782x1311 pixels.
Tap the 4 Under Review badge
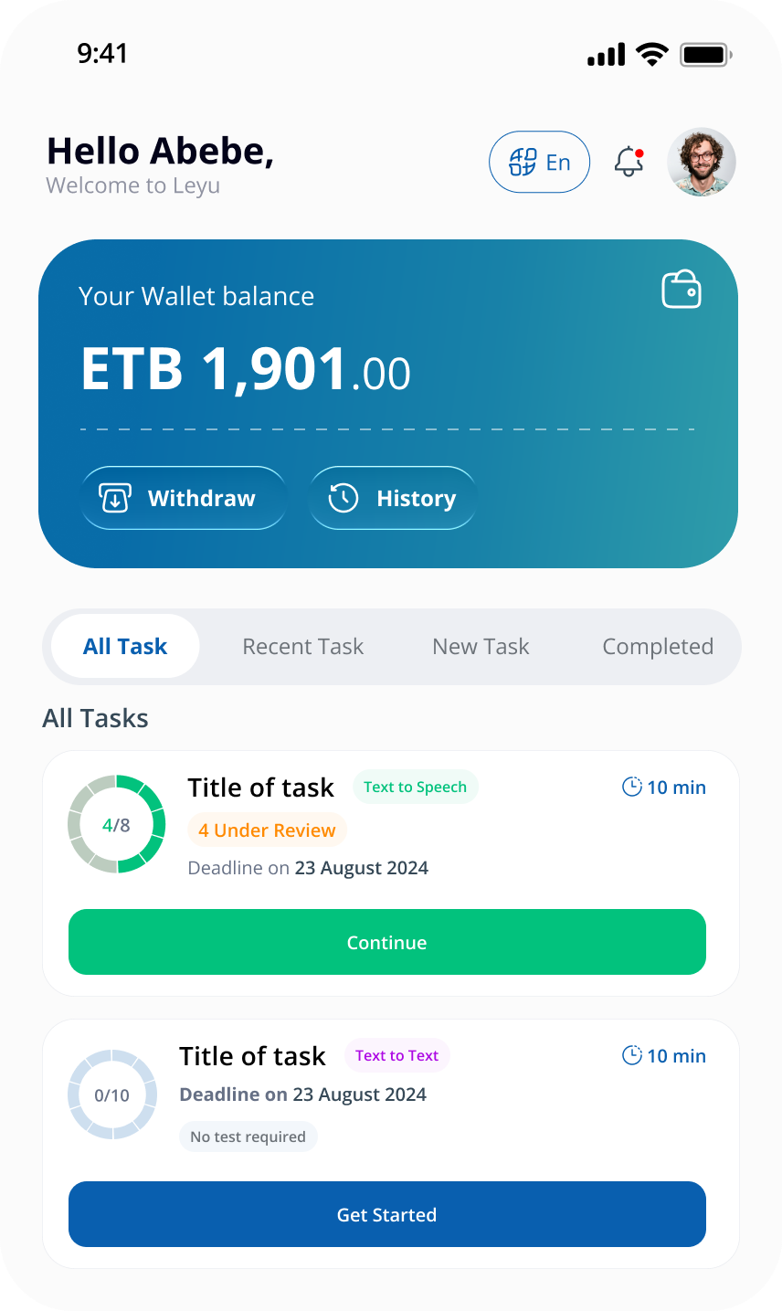tap(267, 830)
